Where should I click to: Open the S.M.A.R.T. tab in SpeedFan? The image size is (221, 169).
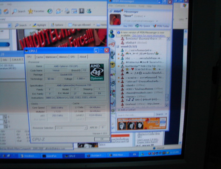pos(17,59)
